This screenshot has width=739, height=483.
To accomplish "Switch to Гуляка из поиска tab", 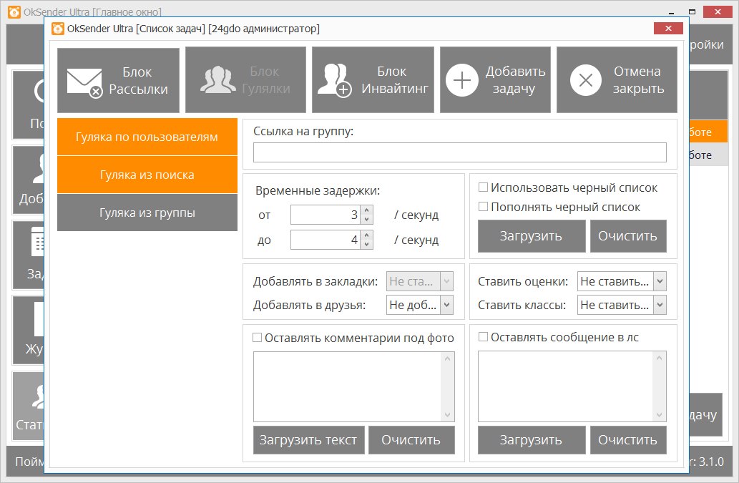I will pyautogui.click(x=147, y=175).
